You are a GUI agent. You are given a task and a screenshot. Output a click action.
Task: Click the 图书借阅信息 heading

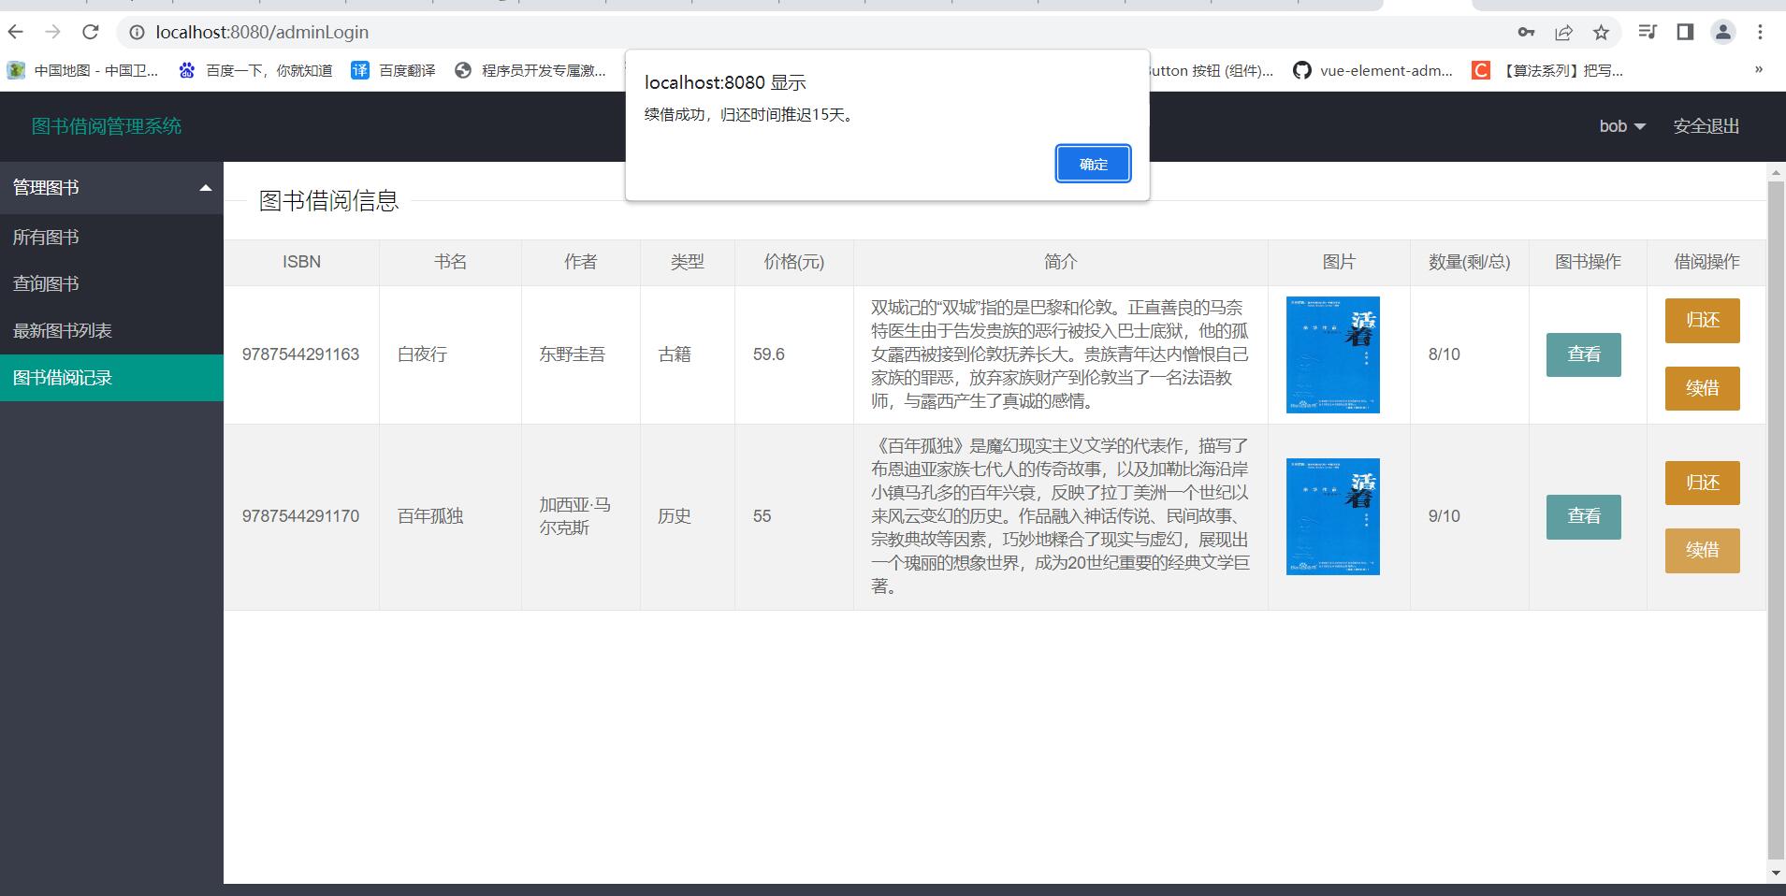(x=329, y=201)
